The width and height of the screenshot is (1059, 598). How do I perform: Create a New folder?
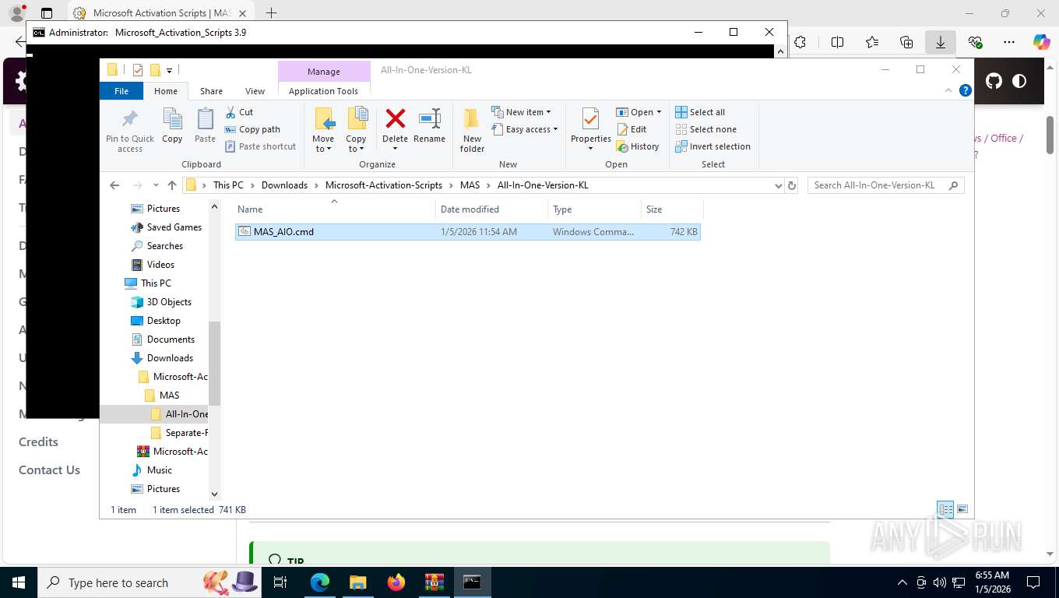472,130
